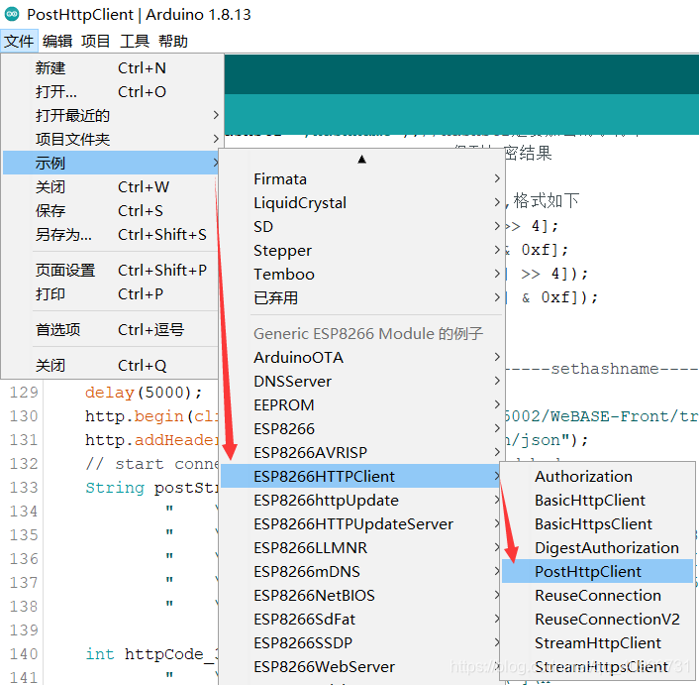Viewport: 699px width, 685px height.
Task: Select 新建 from the file menu
Action: point(112,67)
